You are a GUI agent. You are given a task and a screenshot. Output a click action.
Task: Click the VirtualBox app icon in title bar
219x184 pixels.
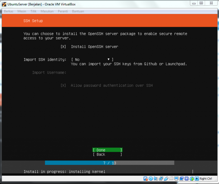4,4
